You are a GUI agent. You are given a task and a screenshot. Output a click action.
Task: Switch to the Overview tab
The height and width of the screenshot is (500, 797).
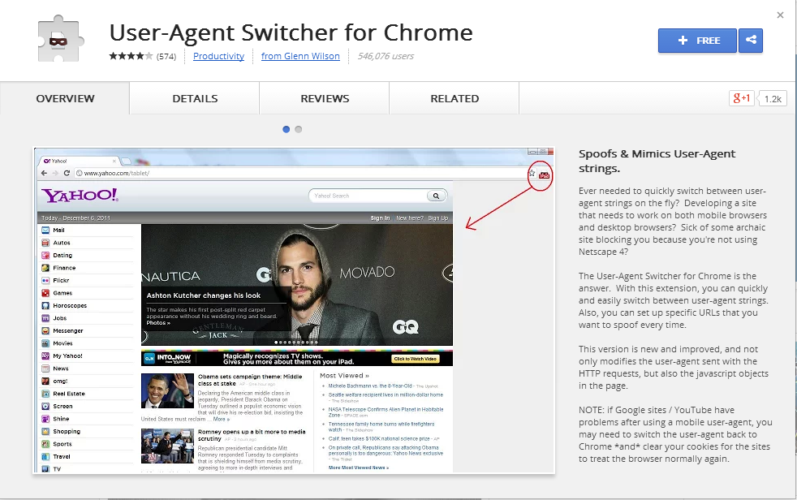[65, 98]
